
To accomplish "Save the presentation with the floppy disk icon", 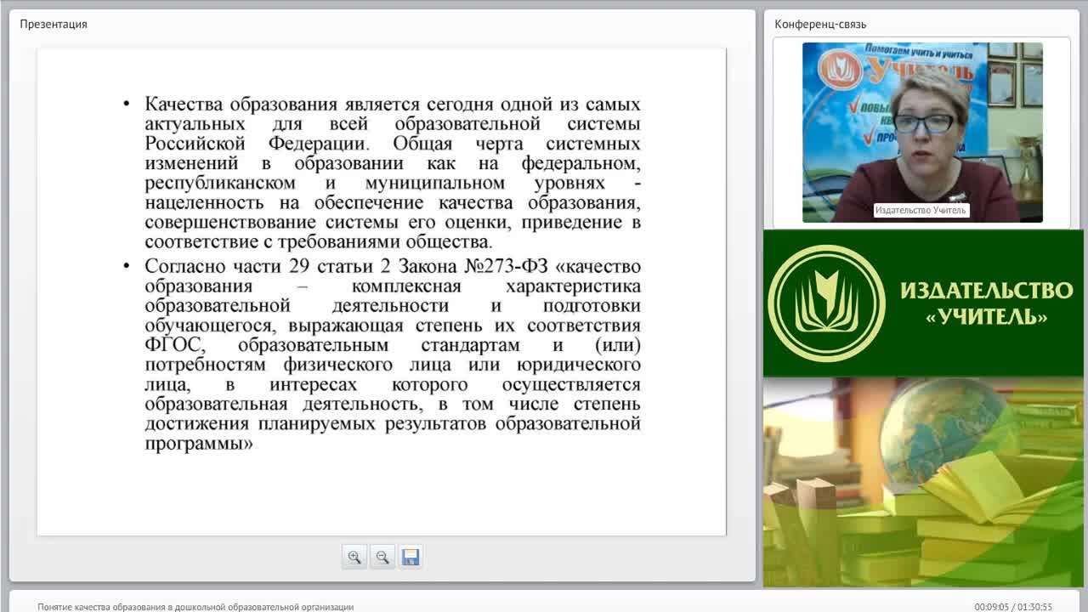I will (411, 557).
